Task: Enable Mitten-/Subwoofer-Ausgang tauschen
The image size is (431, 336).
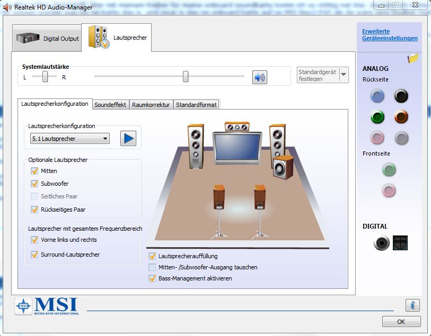Action: click(x=152, y=267)
